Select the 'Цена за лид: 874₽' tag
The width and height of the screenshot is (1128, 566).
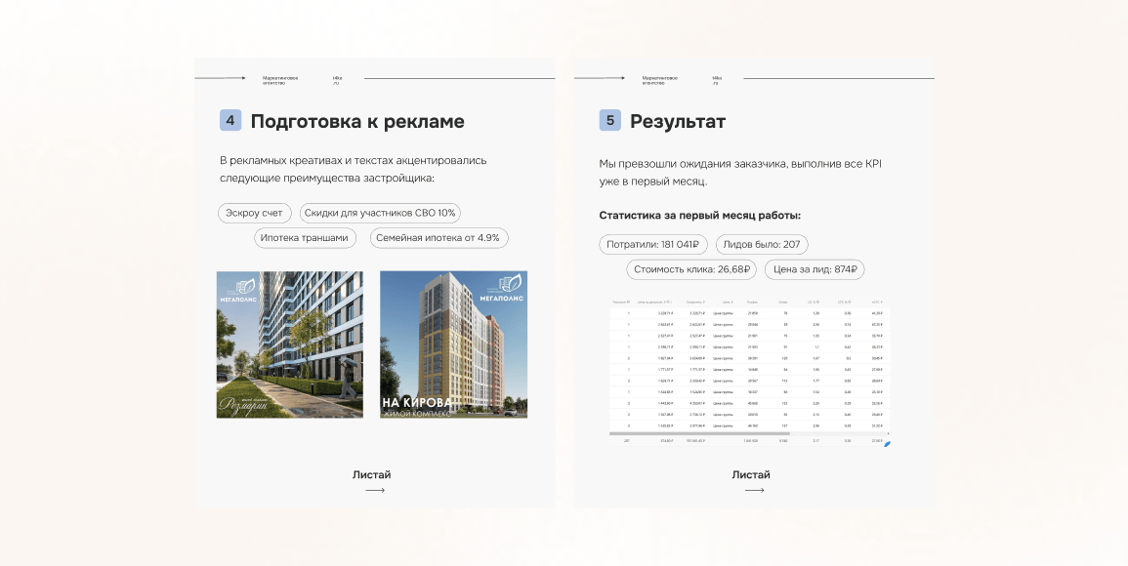point(815,269)
